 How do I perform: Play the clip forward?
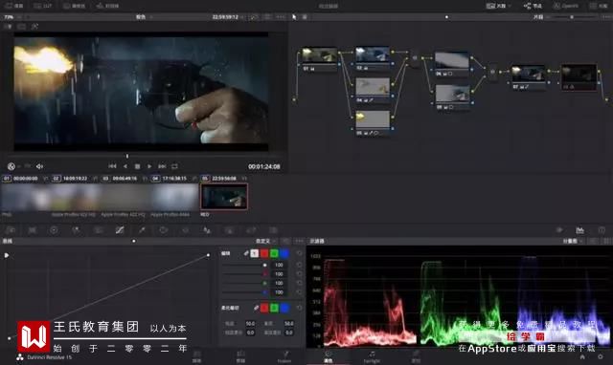click(x=149, y=166)
